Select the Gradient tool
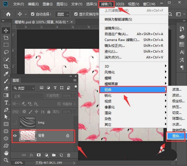This screenshot has height=166, width=187. (6, 95)
